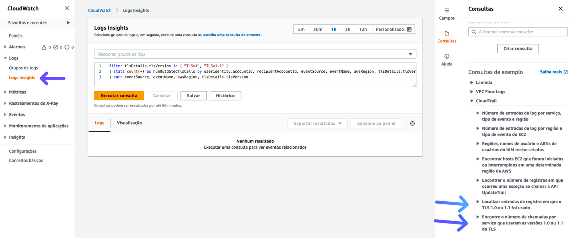
Task: Expand query locating TLS 1.0 or 1.1 entries
Action: coord(478,202)
